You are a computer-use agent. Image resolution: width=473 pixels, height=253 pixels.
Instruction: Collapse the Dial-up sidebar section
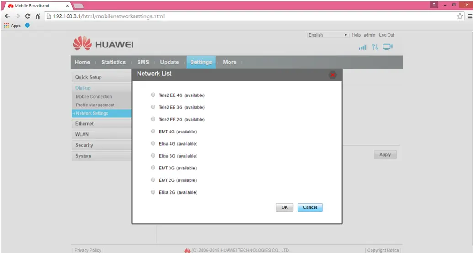tap(101, 88)
